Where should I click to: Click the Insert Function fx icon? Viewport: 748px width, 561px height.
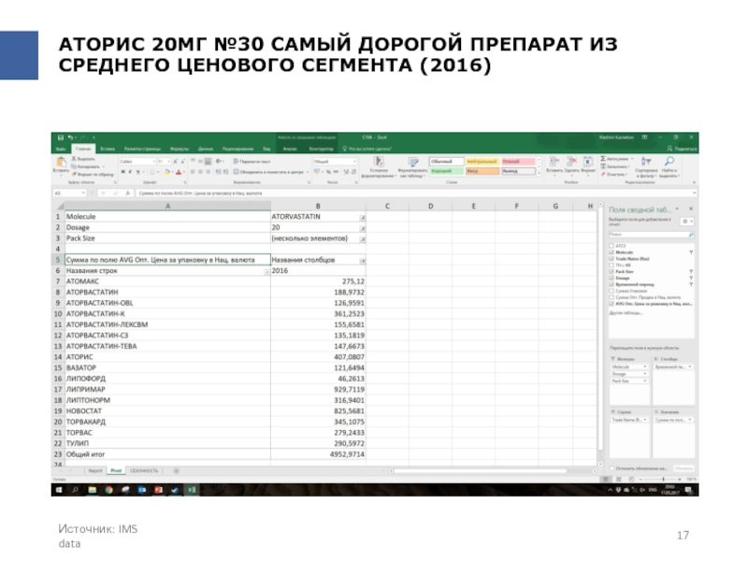128,193
